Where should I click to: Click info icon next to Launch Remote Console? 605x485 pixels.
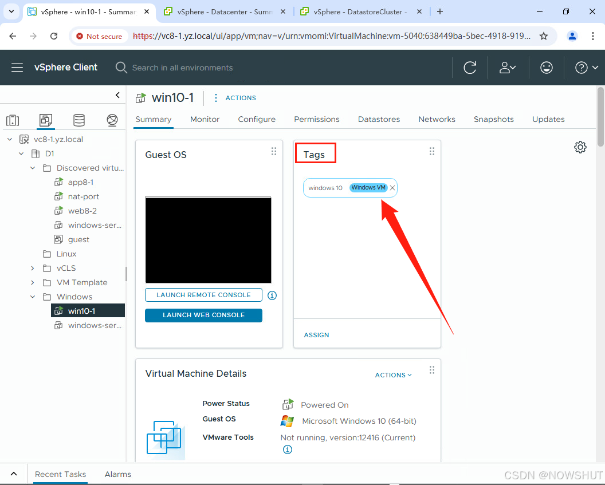tap(272, 295)
